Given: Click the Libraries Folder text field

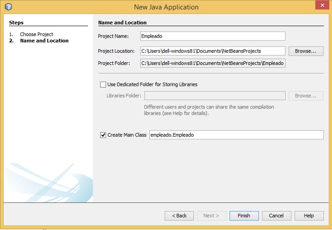Looking at the screenshot, I should pyautogui.click(x=214, y=96).
